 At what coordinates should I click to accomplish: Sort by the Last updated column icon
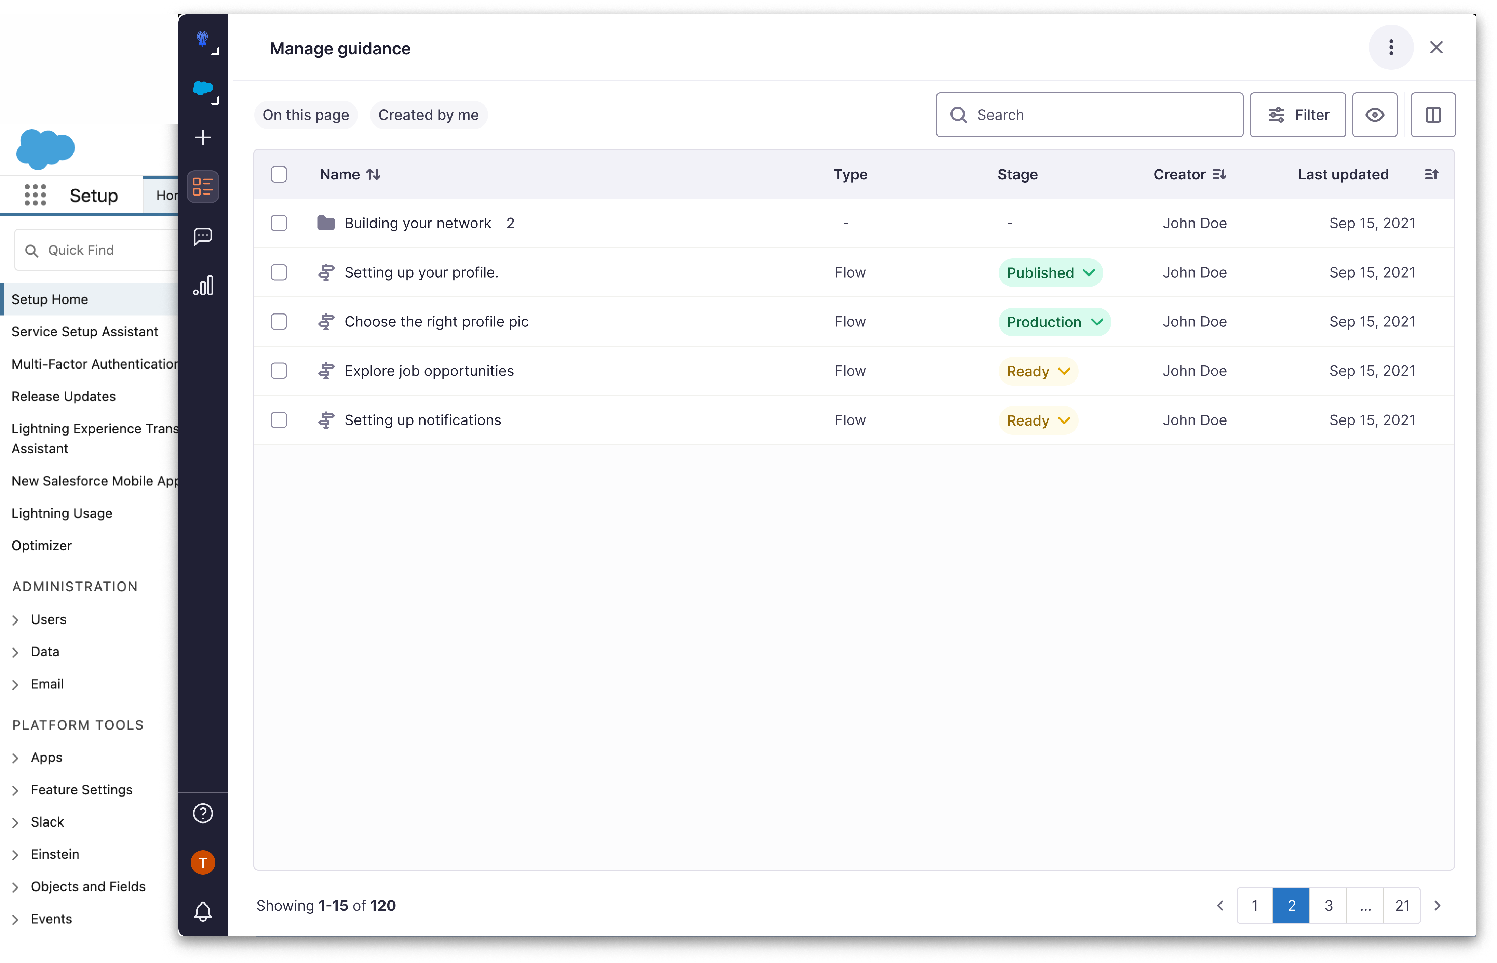(x=1431, y=174)
